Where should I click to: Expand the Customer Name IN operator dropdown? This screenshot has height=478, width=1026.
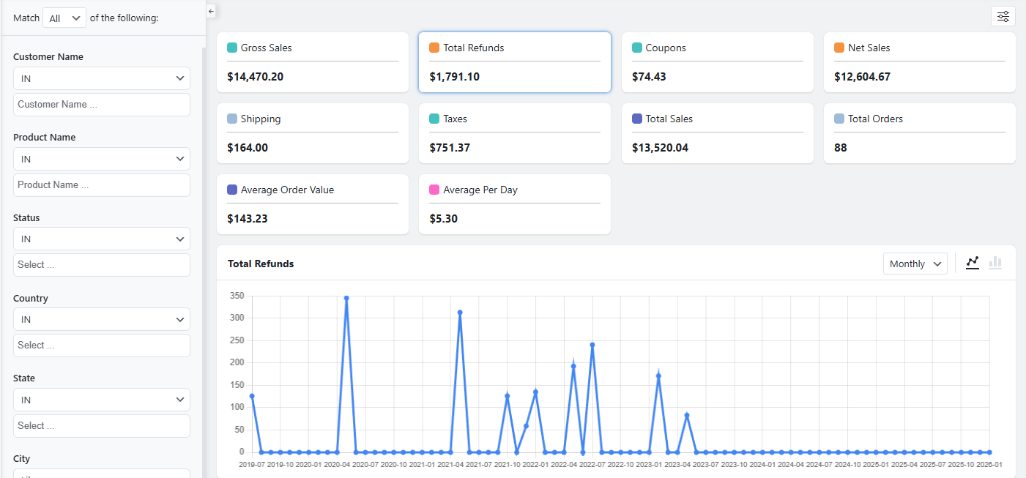(x=101, y=78)
